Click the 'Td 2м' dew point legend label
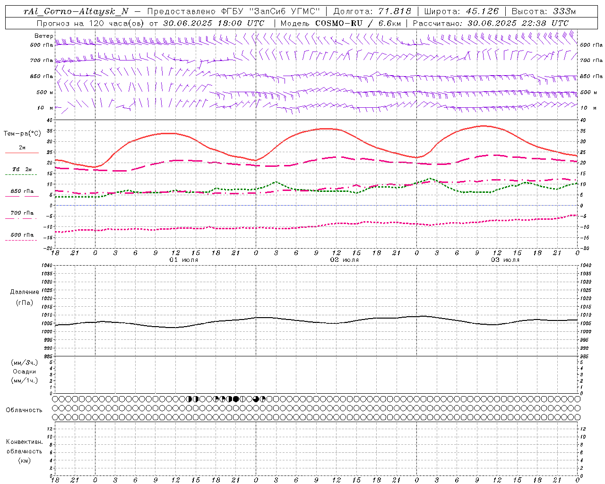 coord(22,169)
